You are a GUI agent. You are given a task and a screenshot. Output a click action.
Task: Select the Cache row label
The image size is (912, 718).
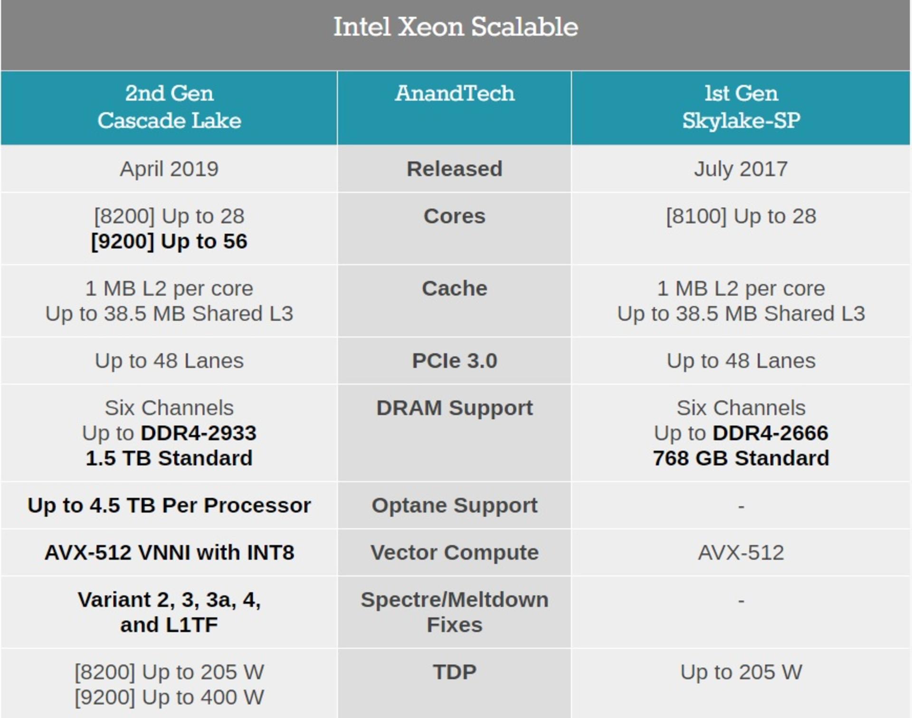point(455,289)
